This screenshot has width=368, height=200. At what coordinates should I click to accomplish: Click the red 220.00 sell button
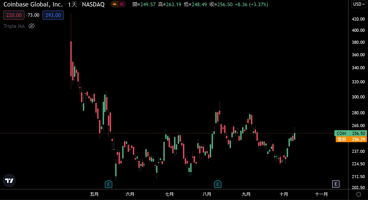tap(14, 15)
